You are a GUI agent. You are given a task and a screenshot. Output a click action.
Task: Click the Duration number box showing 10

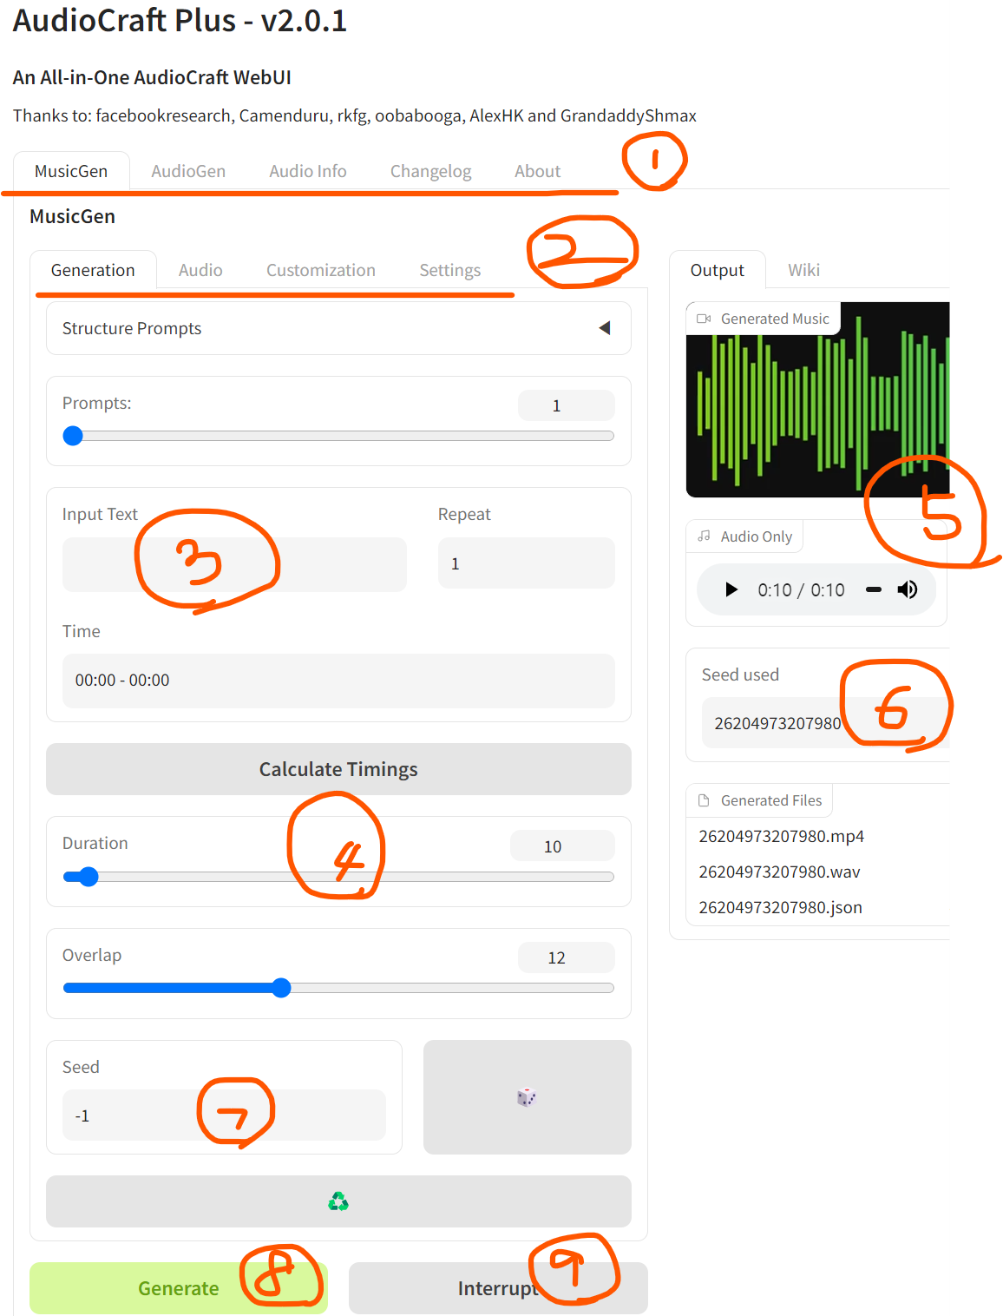pyautogui.click(x=562, y=846)
